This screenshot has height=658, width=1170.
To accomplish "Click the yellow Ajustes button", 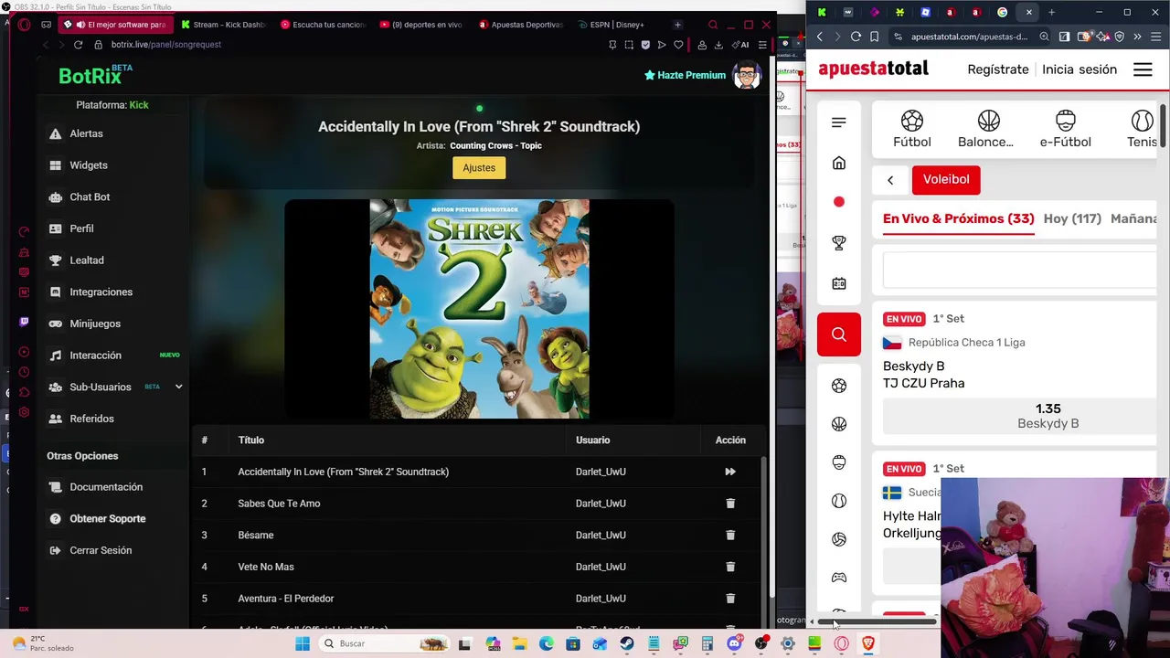I will [x=479, y=167].
